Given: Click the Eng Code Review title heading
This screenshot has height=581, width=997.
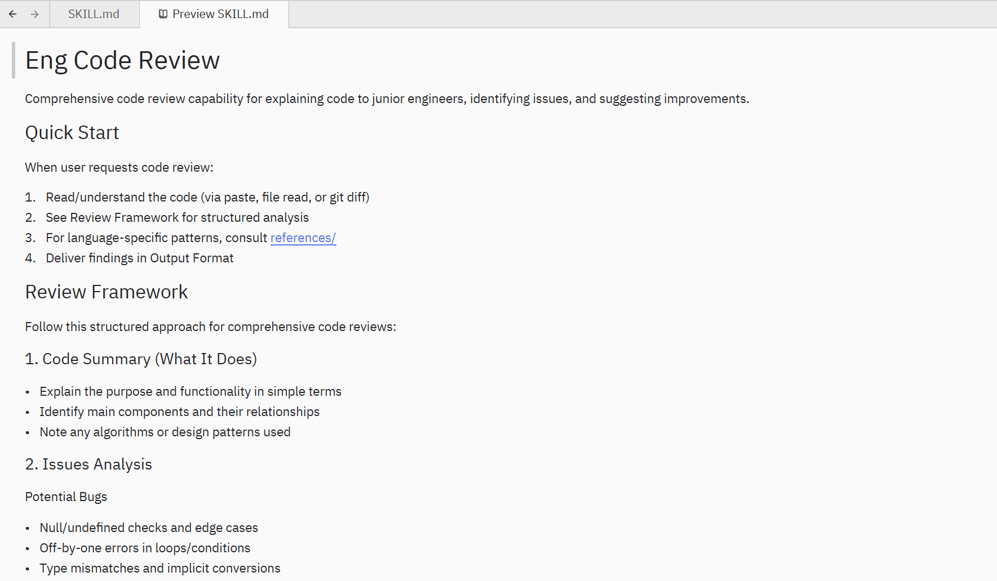Looking at the screenshot, I should pos(122,60).
